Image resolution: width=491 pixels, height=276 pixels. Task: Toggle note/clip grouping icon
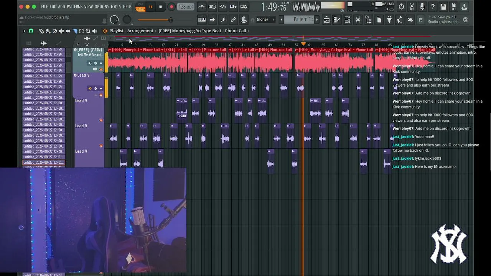pyautogui.click(x=222, y=20)
